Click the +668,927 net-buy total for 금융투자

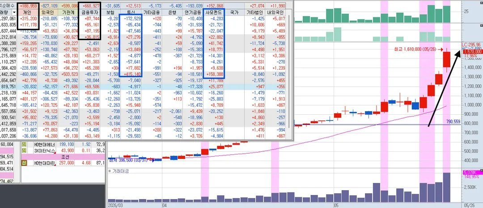(91, 5)
